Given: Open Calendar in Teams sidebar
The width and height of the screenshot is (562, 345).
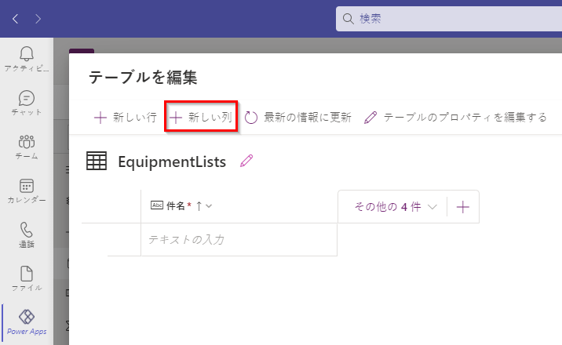Looking at the screenshot, I should 27,191.
